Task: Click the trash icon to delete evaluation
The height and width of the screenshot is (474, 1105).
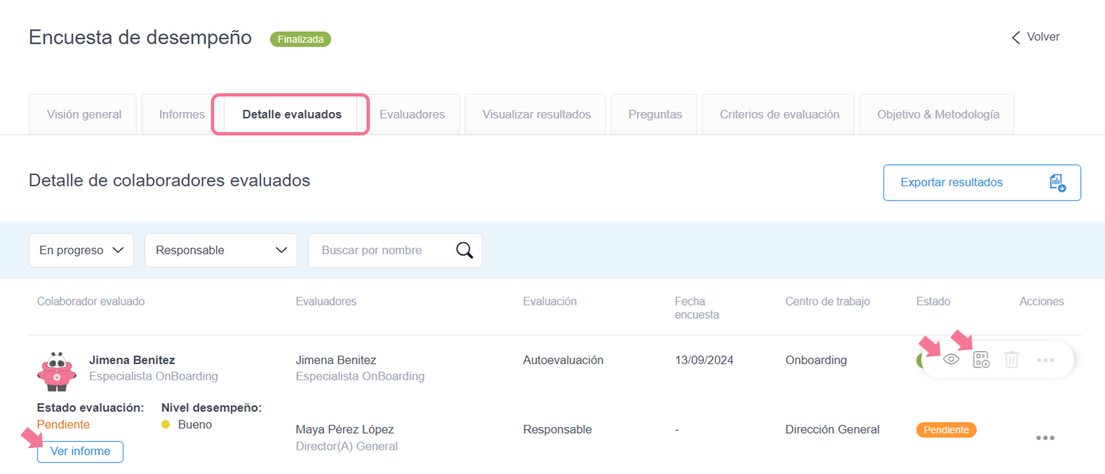Action: 1012,360
